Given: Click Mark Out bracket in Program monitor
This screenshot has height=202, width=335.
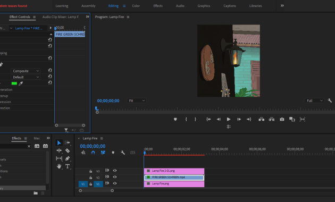Looking at the screenshot, I should tap(196, 119).
